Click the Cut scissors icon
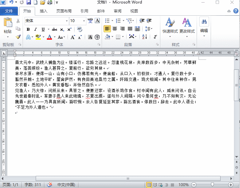Image resolution: width=240 pixels, height=188 pixels. pos(18,21)
